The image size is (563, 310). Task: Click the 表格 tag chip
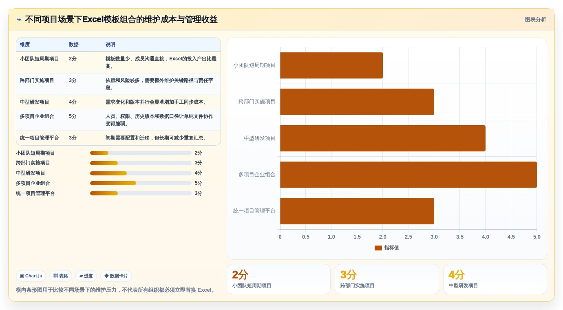[61, 276]
